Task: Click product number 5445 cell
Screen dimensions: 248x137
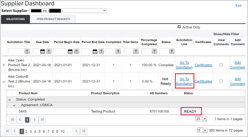Action: click(x=22, y=111)
